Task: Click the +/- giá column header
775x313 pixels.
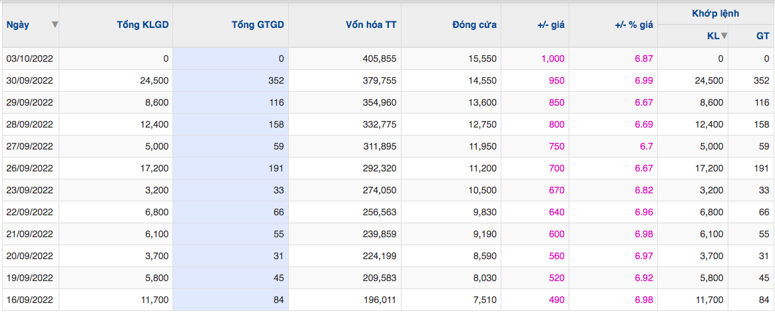Action: pos(551,25)
